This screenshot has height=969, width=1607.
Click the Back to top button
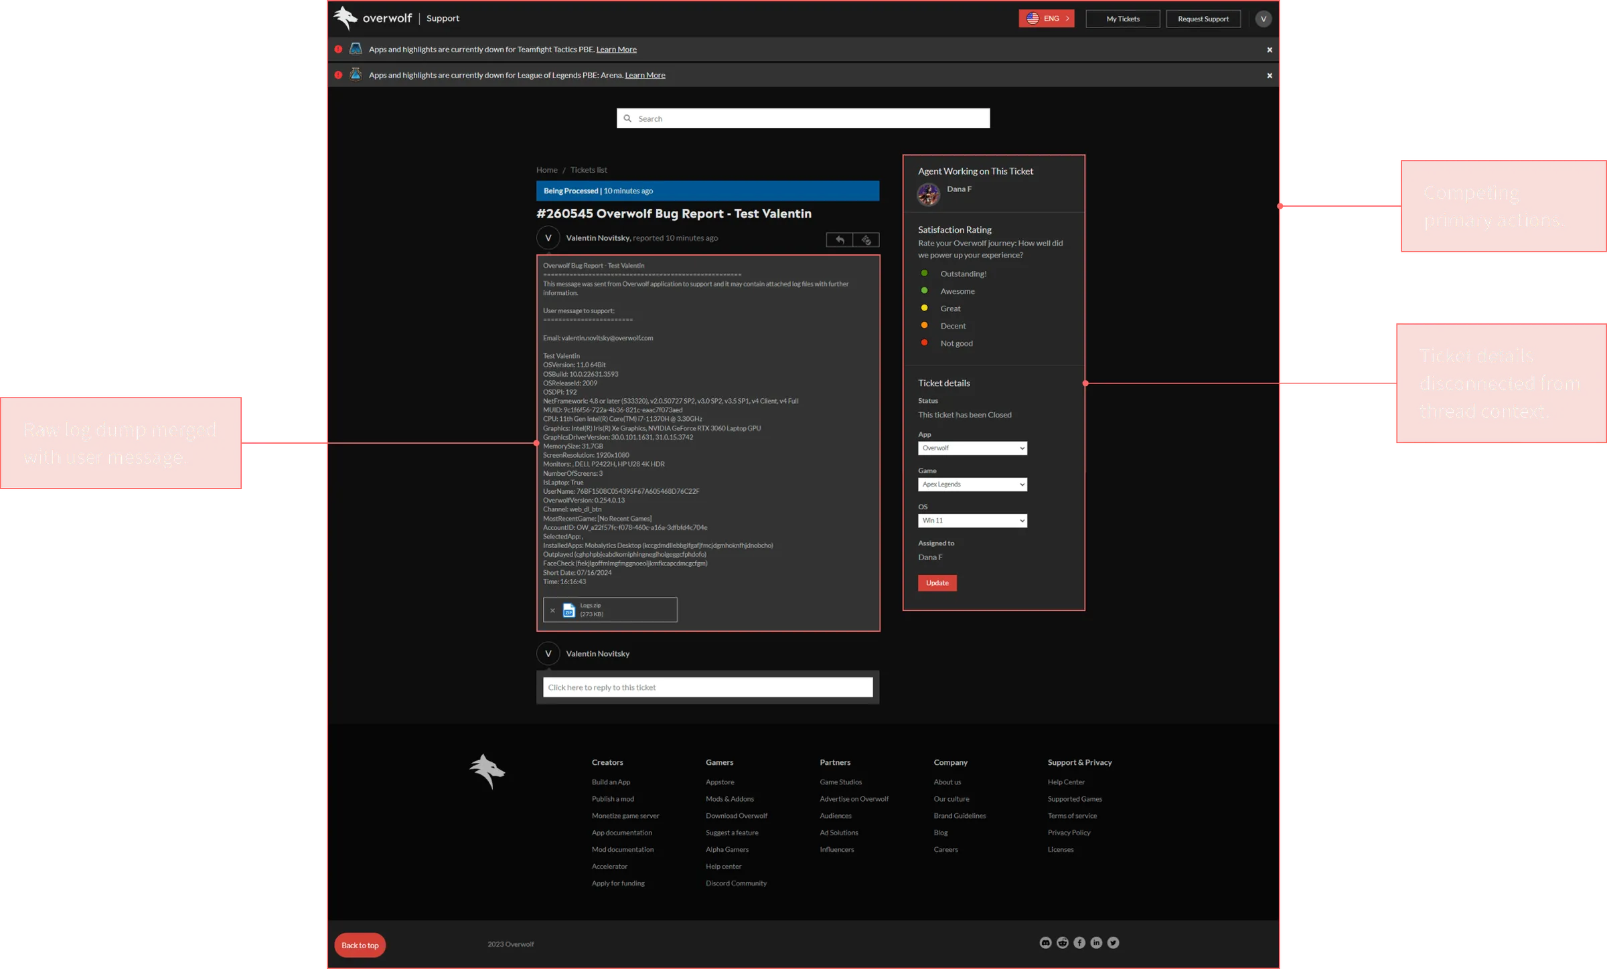pos(360,945)
